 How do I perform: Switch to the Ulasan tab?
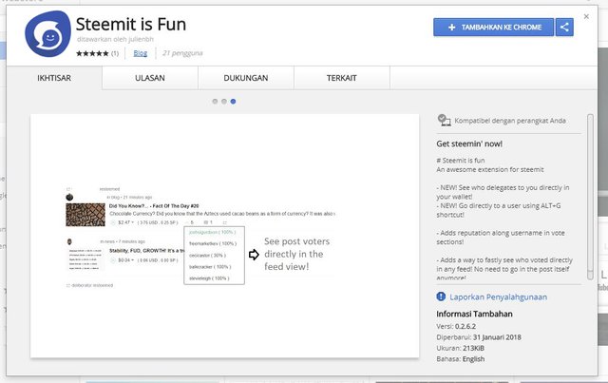click(150, 78)
